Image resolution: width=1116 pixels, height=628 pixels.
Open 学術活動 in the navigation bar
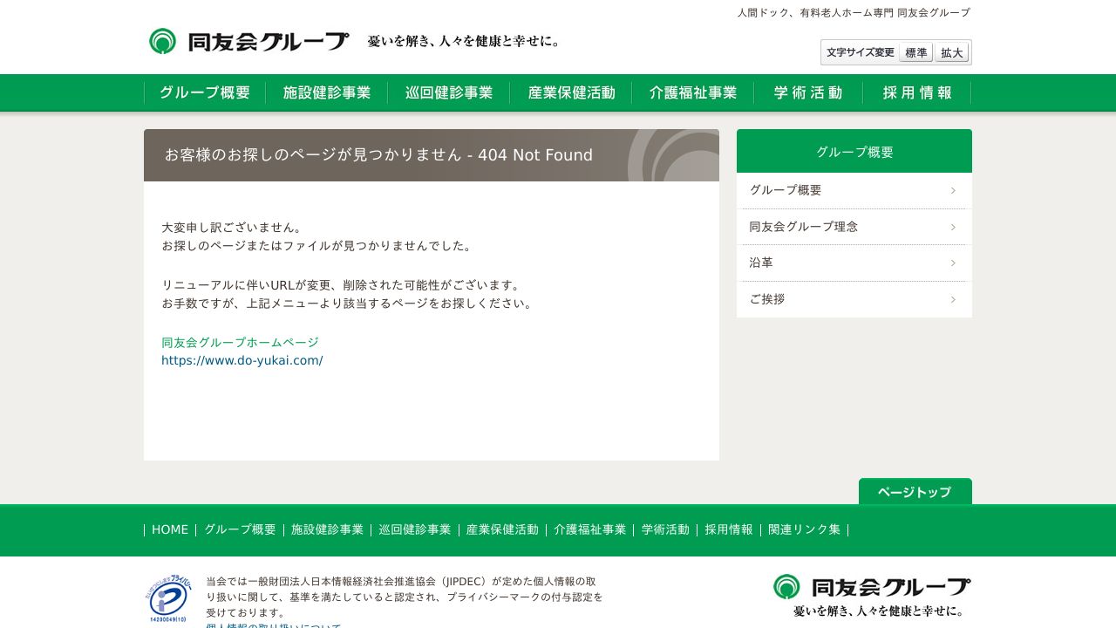coord(808,92)
